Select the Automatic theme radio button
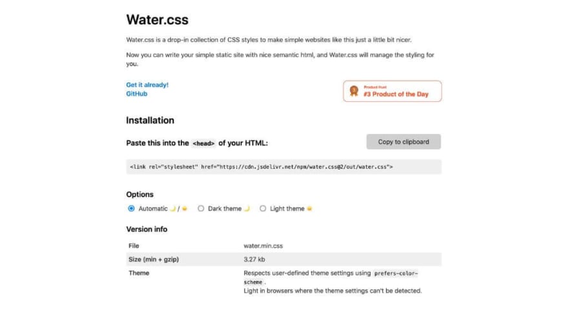This screenshot has width=568, height=310. pyautogui.click(x=131, y=208)
